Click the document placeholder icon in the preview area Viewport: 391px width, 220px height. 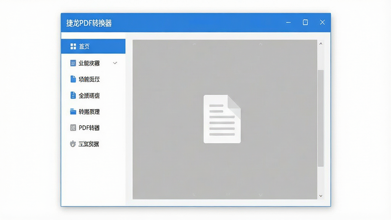[222, 119]
